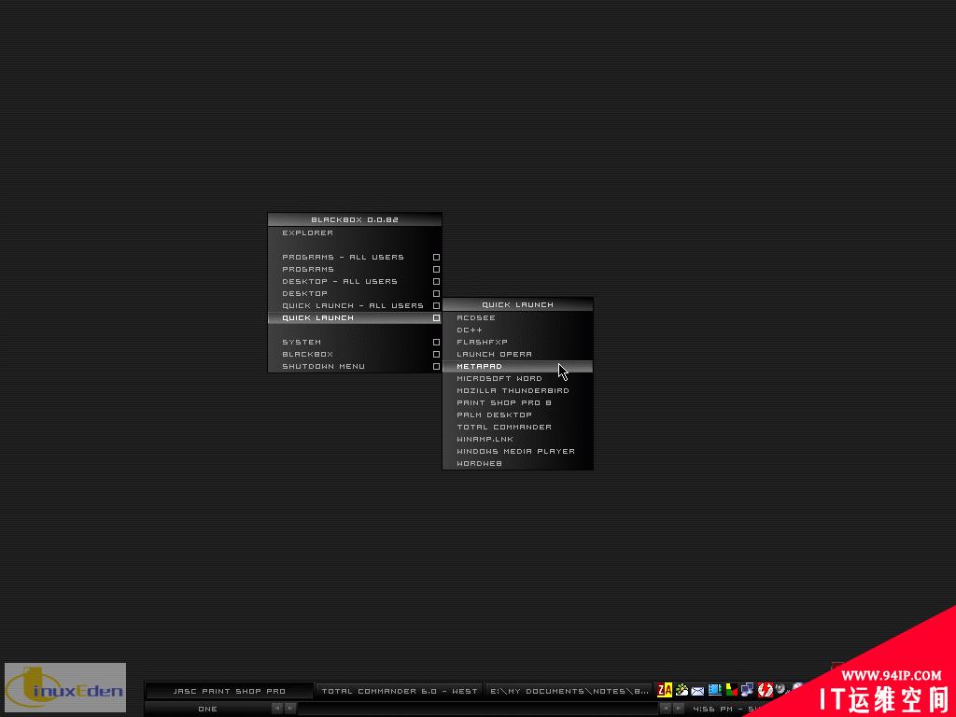Expand the Shutdown Menu square indicator
956x717 pixels.
(x=436, y=366)
